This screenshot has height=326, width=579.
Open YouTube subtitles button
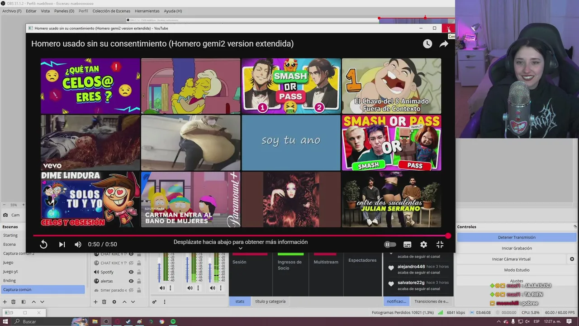click(x=407, y=244)
